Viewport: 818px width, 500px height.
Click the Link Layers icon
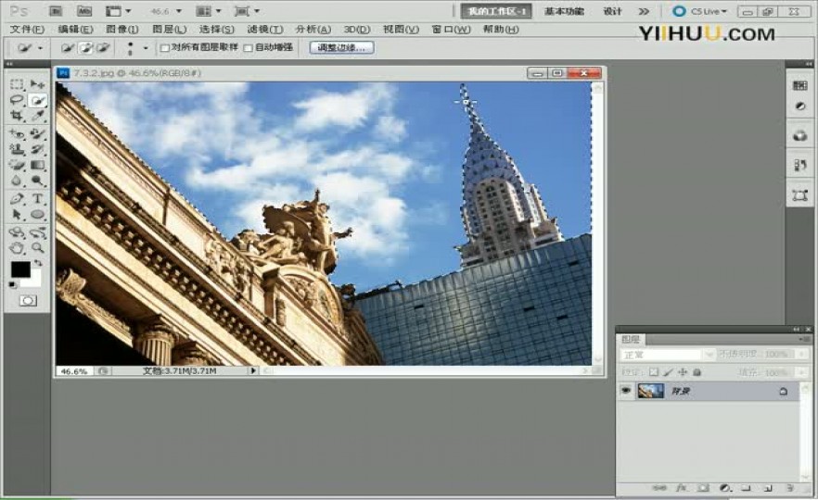click(659, 488)
